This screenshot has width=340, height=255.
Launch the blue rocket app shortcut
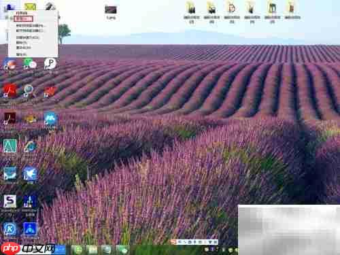(30, 201)
